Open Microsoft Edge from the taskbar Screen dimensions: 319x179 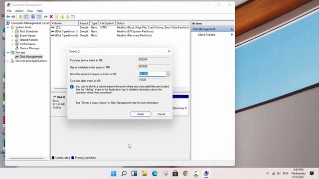pyautogui.click(x=155, y=174)
